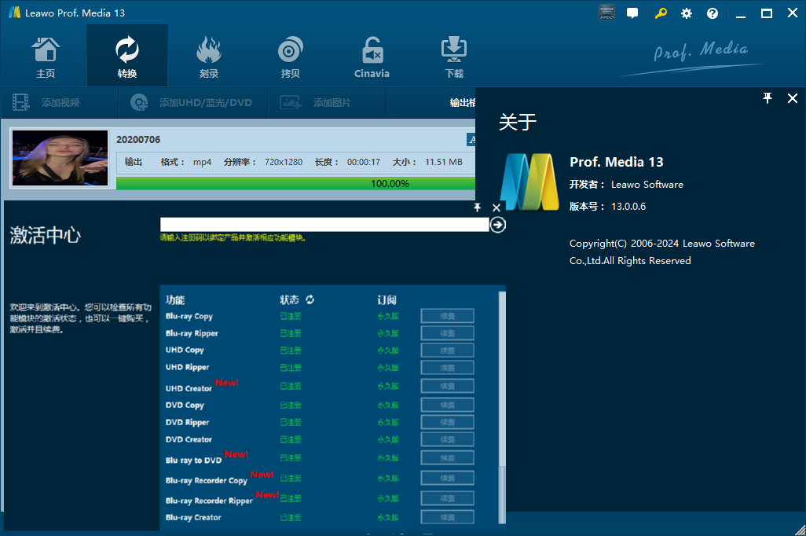Go to the 下载 (Download) module
This screenshot has height=536, width=806.
click(454, 57)
